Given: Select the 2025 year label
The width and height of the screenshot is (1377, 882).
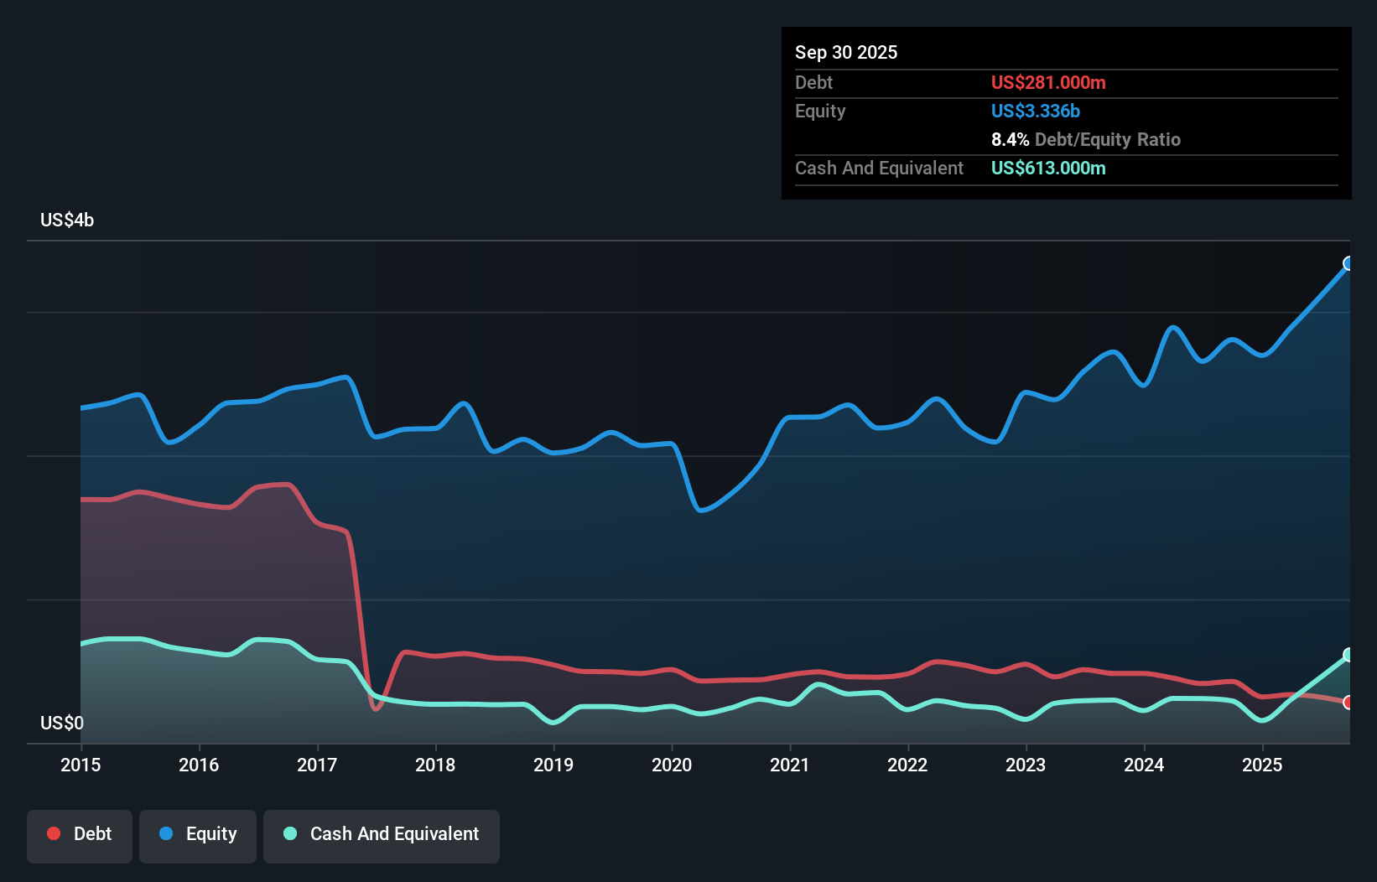Looking at the screenshot, I should point(1263,765).
